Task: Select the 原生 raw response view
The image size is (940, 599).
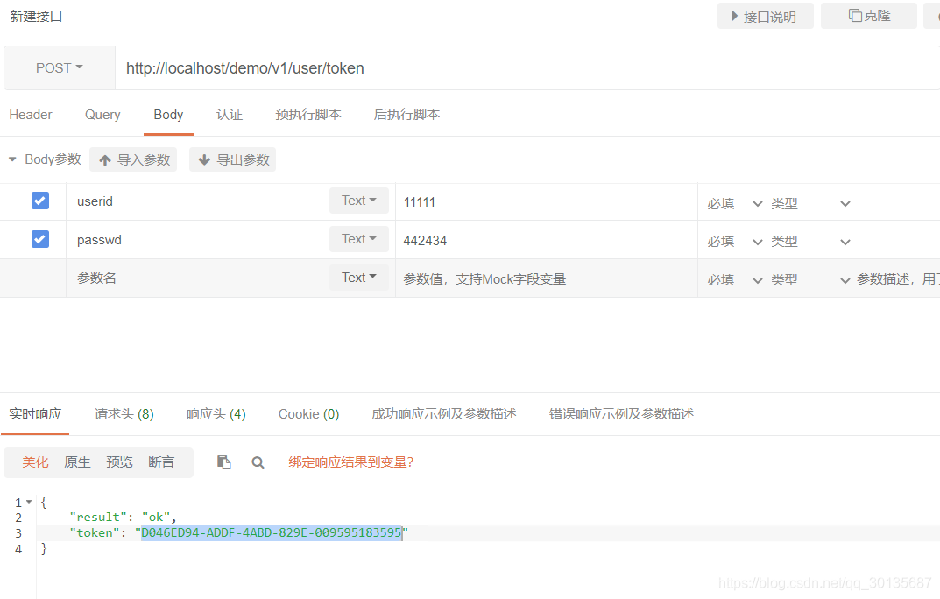Action: tap(77, 462)
